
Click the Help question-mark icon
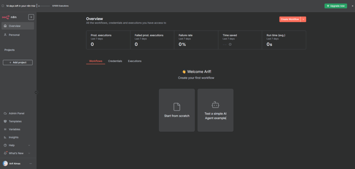point(5,145)
